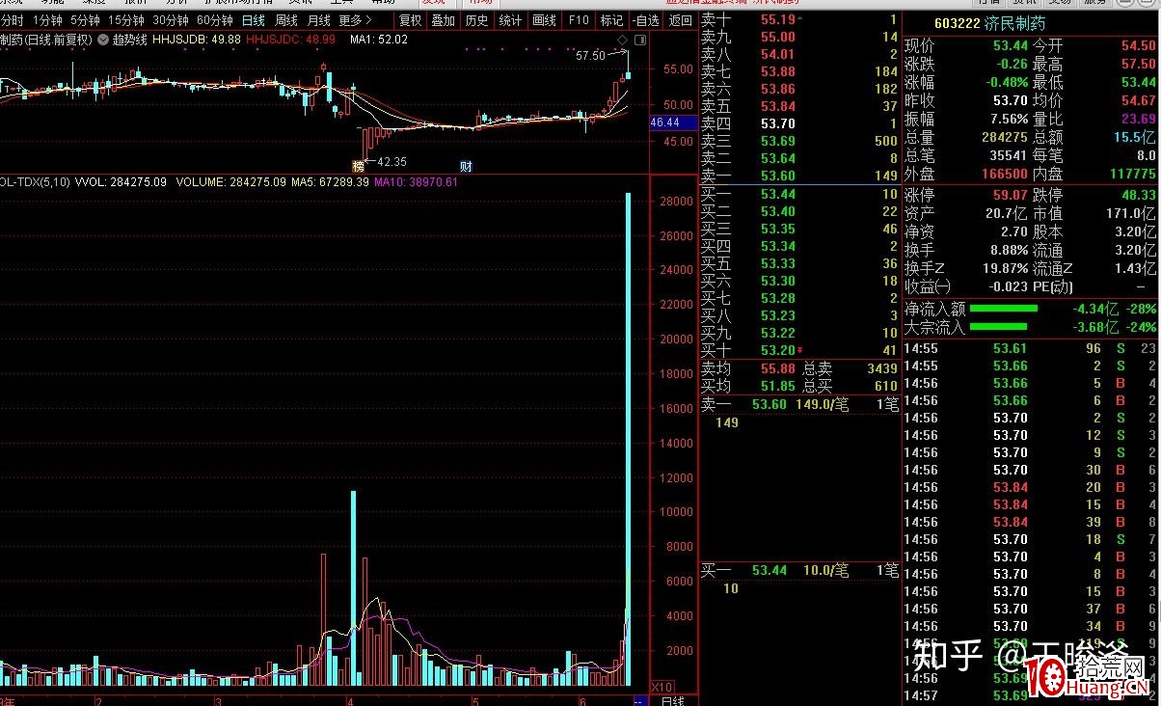Image resolution: width=1161 pixels, height=706 pixels.
Task: Click the 日线 label at chart bottom
Action: click(x=671, y=700)
